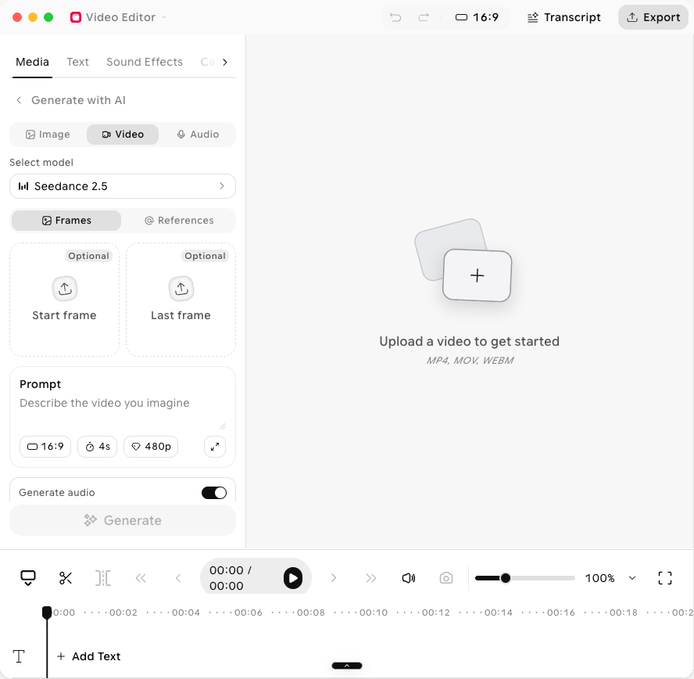The width and height of the screenshot is (694, 679).
Task: Jump to the start with double-left arrows
Action: coord(141,578)
